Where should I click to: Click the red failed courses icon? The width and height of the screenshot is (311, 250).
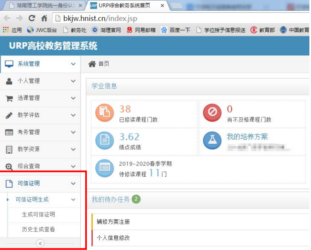pyautogui.click(x=212, y=113)
